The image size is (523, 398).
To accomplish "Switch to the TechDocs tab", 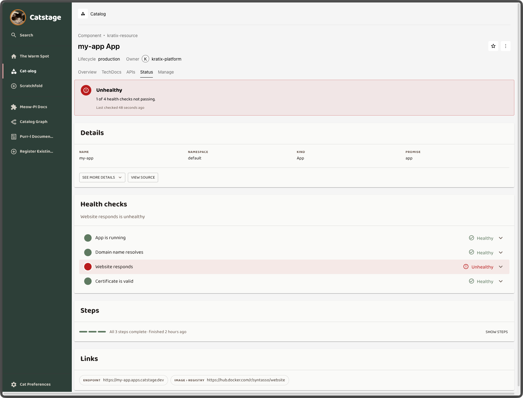I will (111, 72).
